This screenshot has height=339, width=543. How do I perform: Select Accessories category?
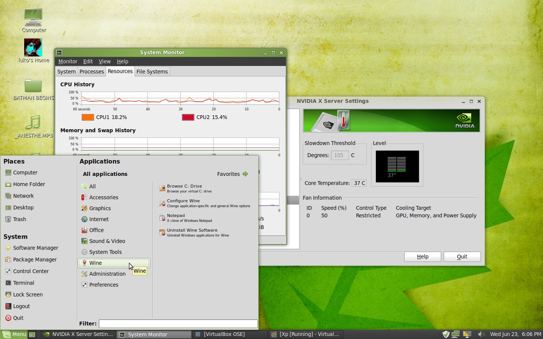(x=114, y=197)
